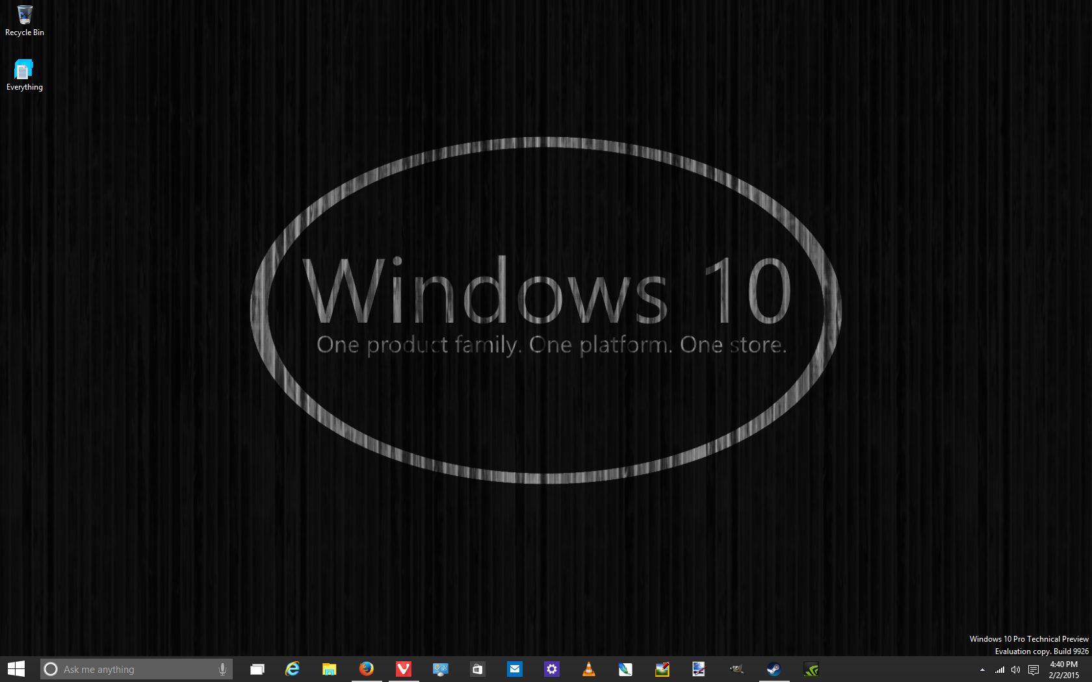Launch VLC media player from taskbar
The image size is (1092, 682).
coord(589,669)
